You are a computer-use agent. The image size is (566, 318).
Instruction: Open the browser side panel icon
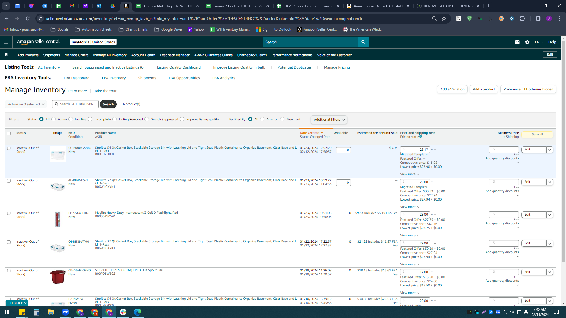[538, 19]
